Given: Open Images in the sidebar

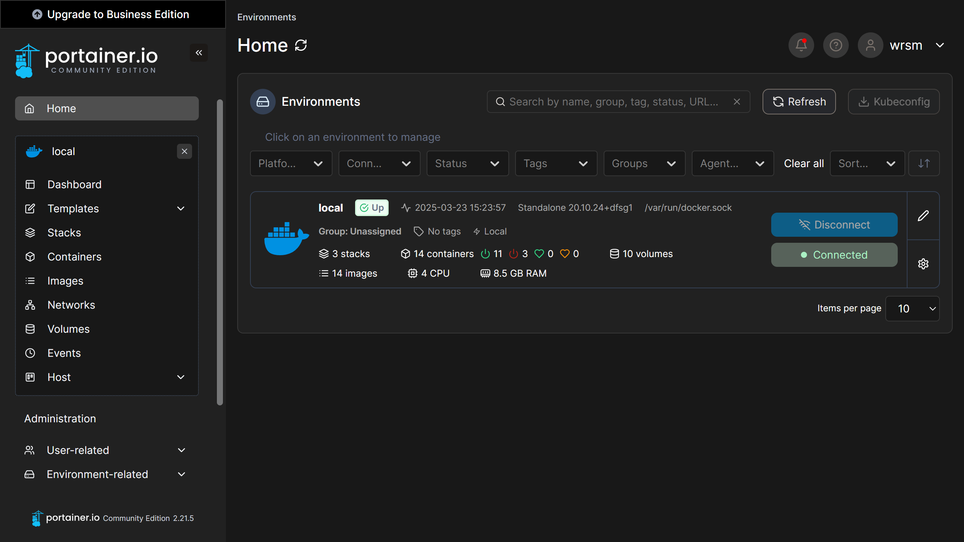Looking at the screenshot, I should [107, 281].
